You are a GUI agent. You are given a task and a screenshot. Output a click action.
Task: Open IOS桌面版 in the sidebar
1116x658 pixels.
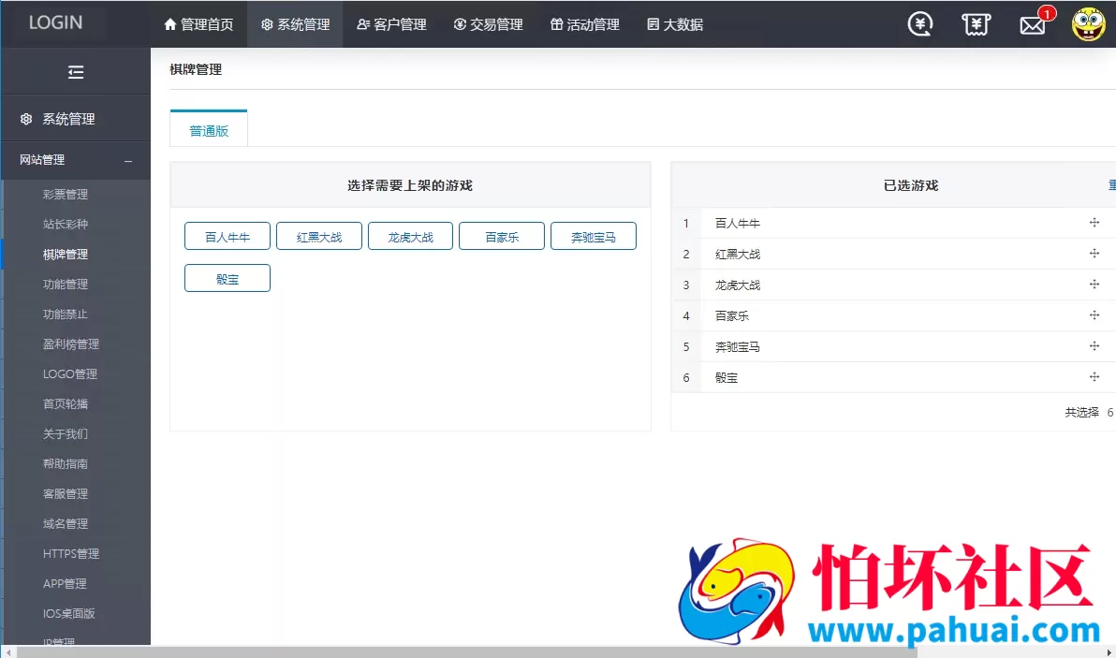tap(69, 612)
